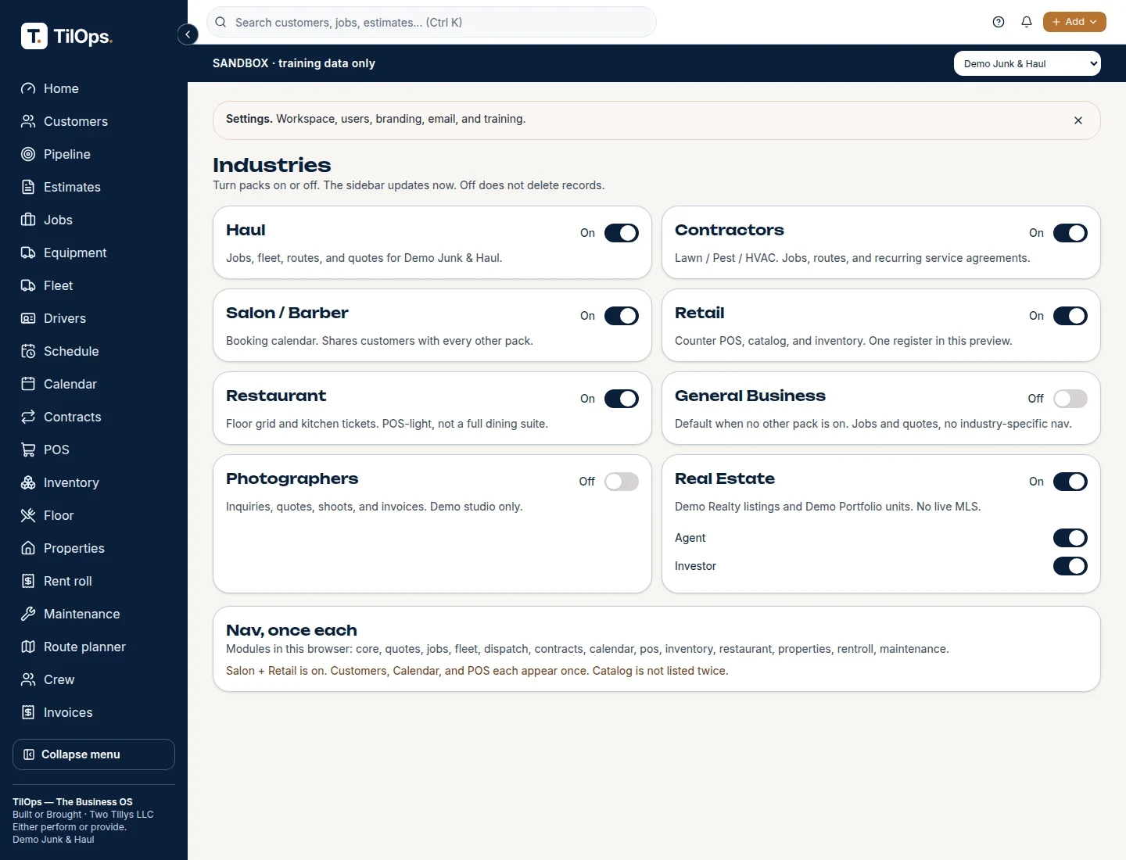Viewport: 1126px width, 860px height.
Task: Open the Floor utensils icon
Action: click(x=28, y=515)
